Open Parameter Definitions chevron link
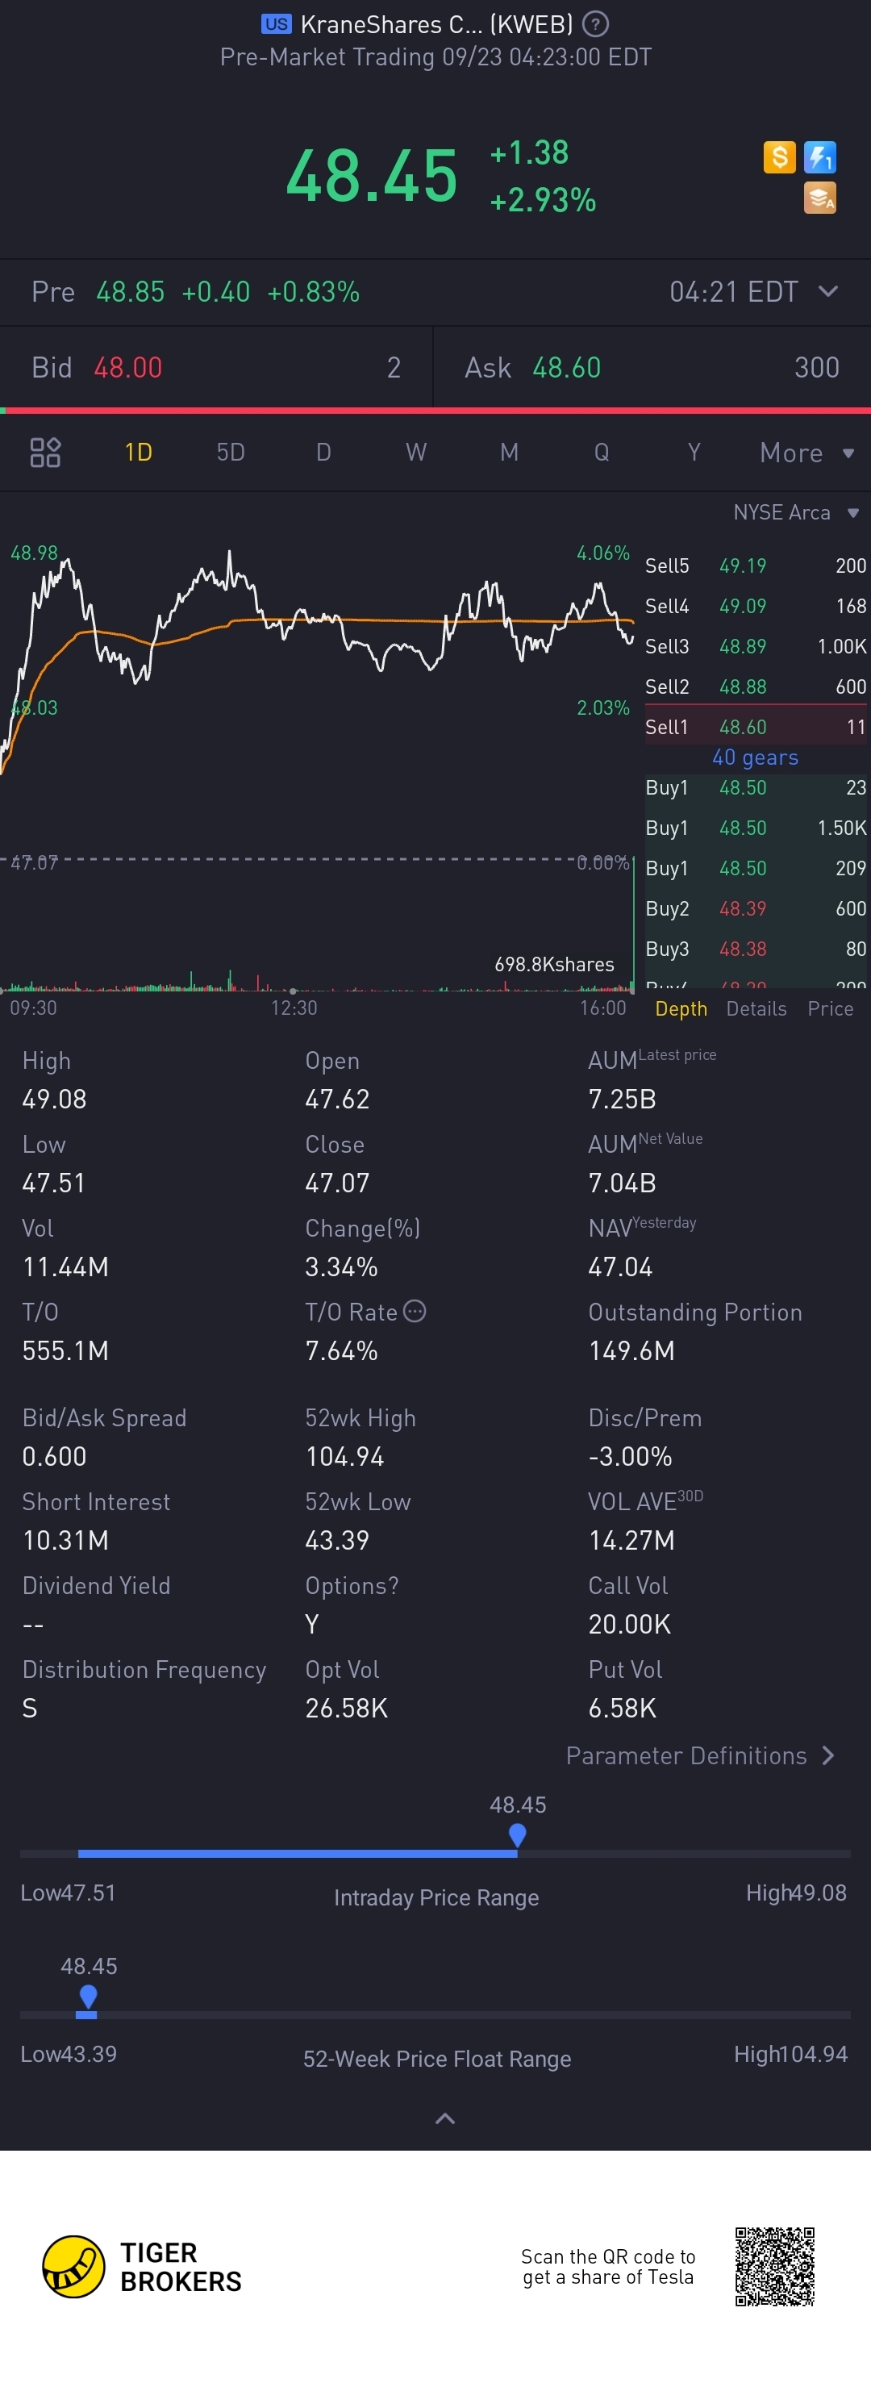Screen dimensions: 871x2383 tap(700, 1756)
